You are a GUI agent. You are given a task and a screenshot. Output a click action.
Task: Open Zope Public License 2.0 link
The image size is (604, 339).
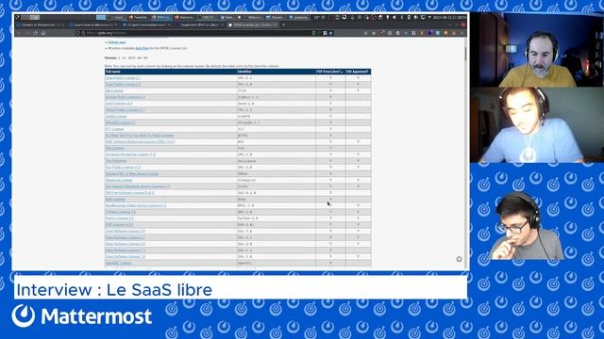coord(123,84)
